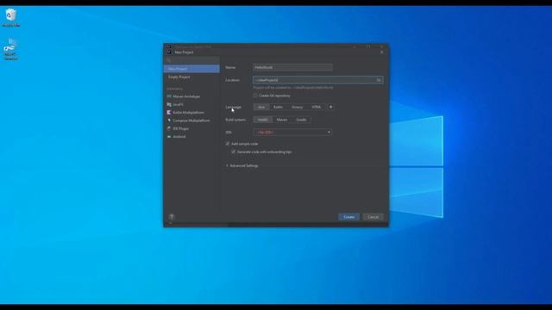Click into the project Name field
552x310 pixels.
[292, 67]
